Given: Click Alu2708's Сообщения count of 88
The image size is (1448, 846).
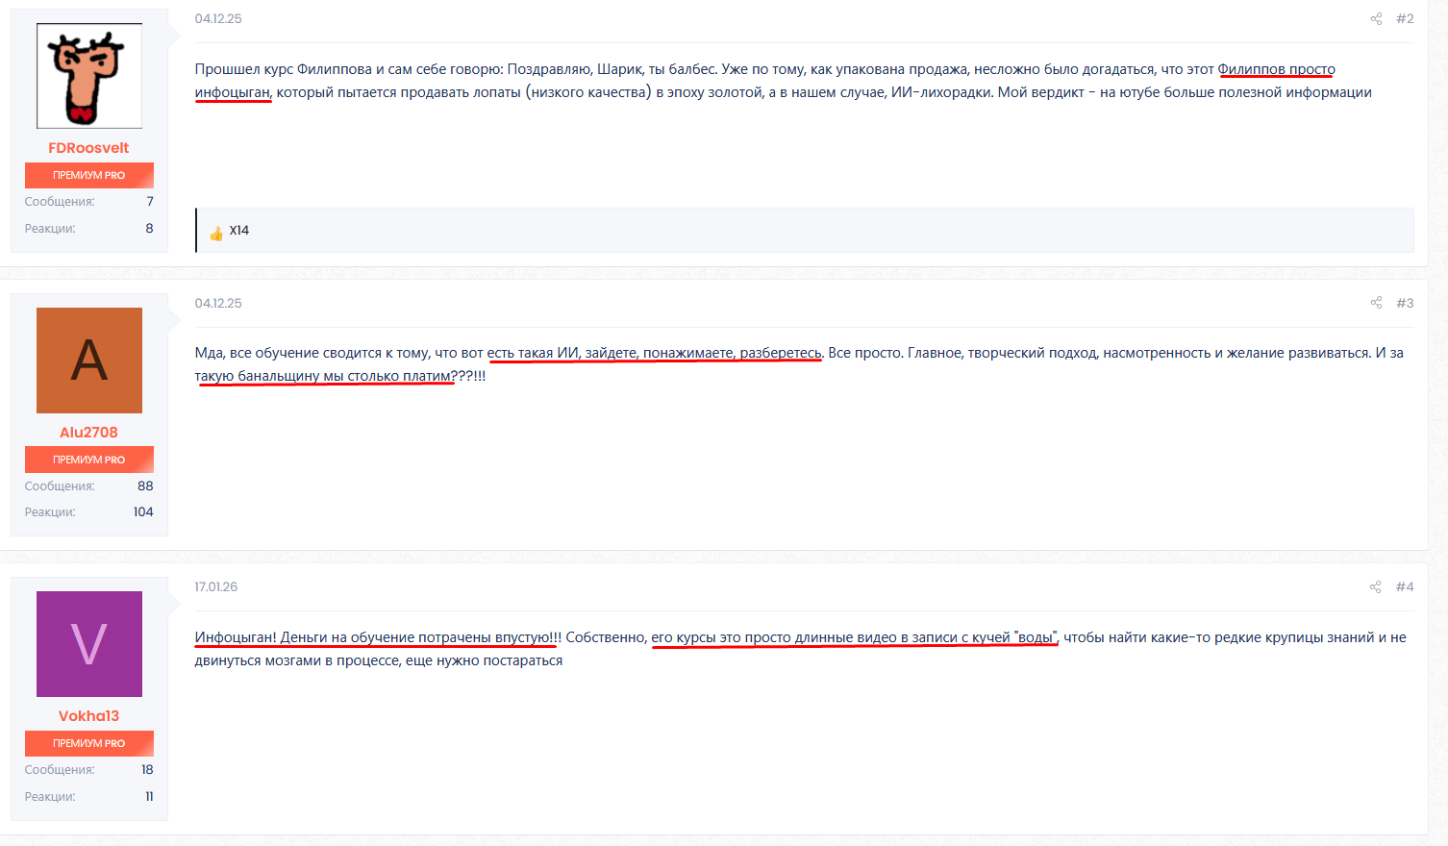Looking at the screenshot, I should pyautogui.click(x=145, y=485).
